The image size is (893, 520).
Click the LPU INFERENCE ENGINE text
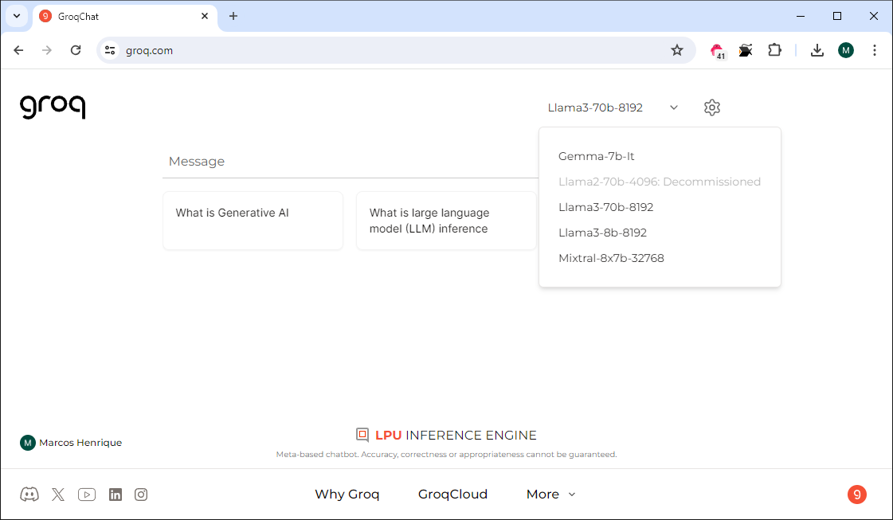point(456,435)
